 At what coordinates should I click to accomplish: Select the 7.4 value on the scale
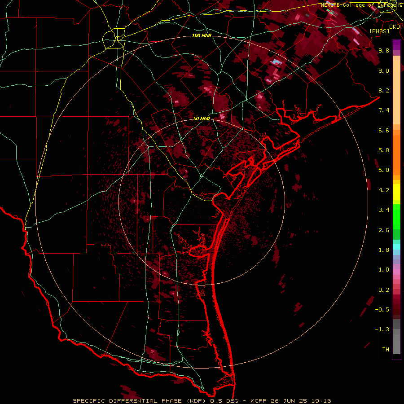[x=384, y=110]
